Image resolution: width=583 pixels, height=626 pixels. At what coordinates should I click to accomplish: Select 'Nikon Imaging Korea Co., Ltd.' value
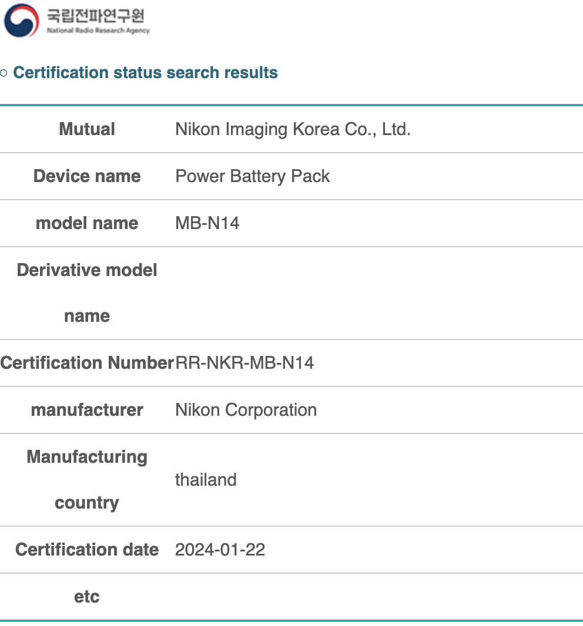tap(293, 129)
